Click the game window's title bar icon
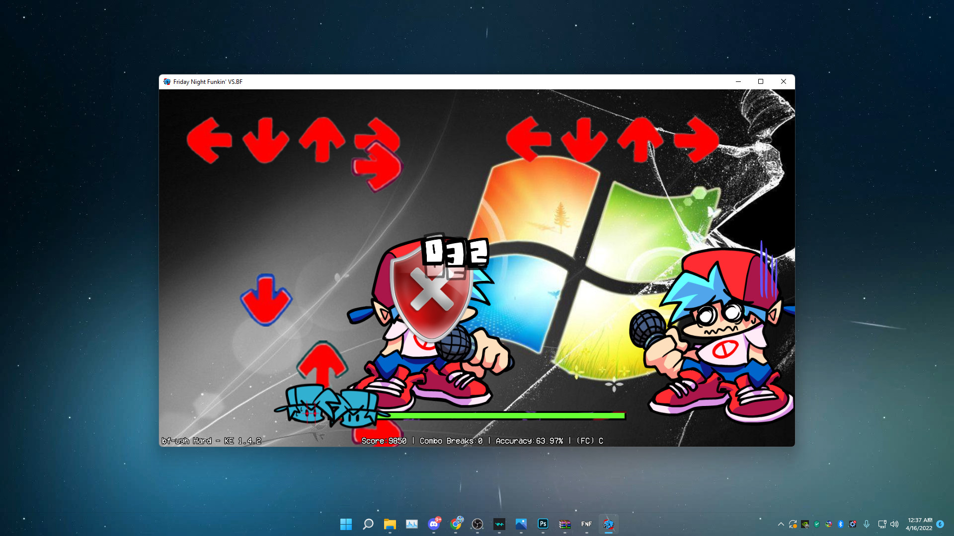The width and height of the screenshot is (954, 536). click(167, 82)
